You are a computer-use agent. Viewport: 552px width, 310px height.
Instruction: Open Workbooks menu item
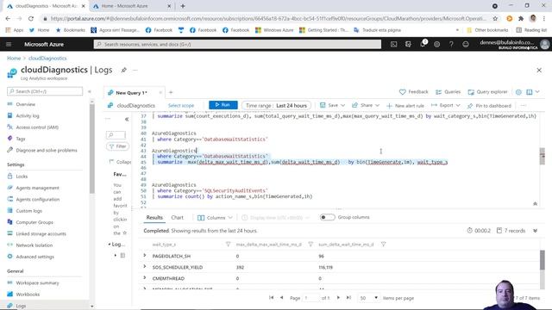point(28,294)
